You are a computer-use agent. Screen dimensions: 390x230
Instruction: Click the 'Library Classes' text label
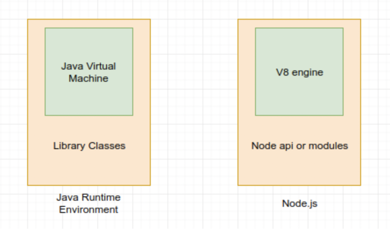pos(89,146)
